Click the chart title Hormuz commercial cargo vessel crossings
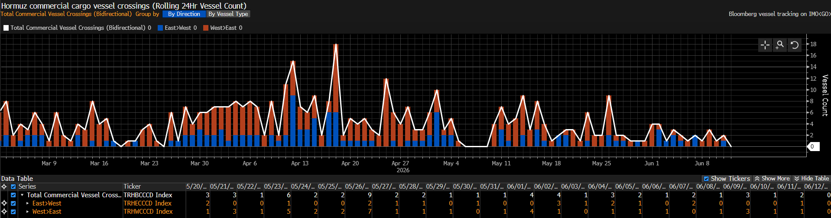 [x=123, y=6]
